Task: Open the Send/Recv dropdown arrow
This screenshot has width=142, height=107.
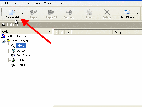Action: (137, 14)
